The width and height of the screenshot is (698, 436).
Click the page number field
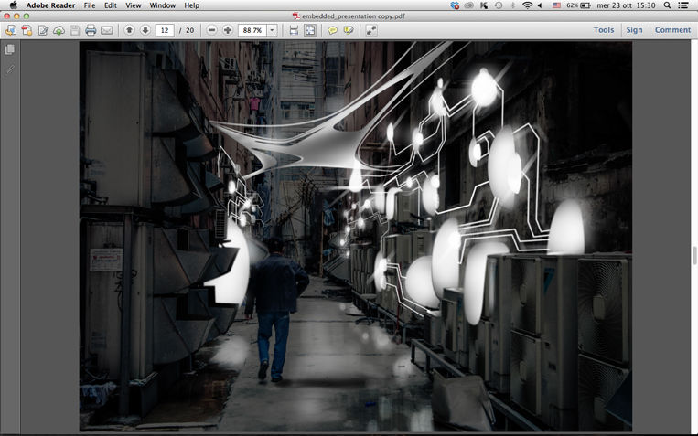coord(165,30)
